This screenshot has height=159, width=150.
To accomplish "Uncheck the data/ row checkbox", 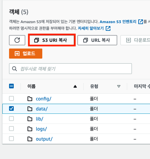I will click(x=11, y=108).
